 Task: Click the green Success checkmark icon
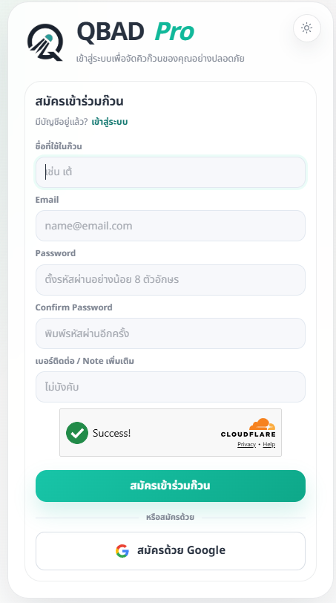tap(77, 433)
